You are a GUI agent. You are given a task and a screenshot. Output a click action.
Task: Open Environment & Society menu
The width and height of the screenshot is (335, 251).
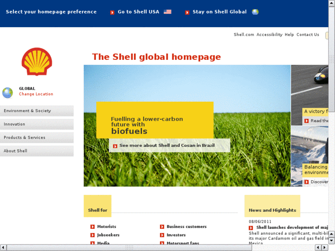(x=37, y=111)
